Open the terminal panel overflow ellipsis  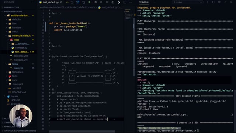[x=154, y=2]
